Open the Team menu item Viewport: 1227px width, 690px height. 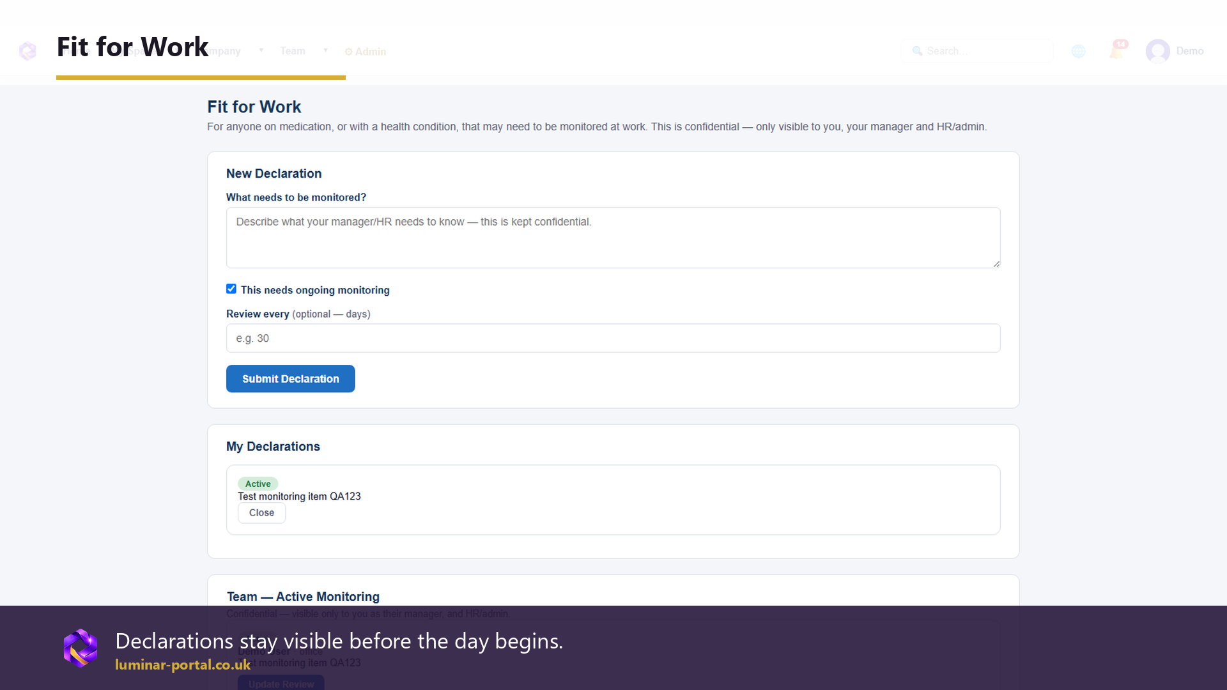tap(293, 51)
